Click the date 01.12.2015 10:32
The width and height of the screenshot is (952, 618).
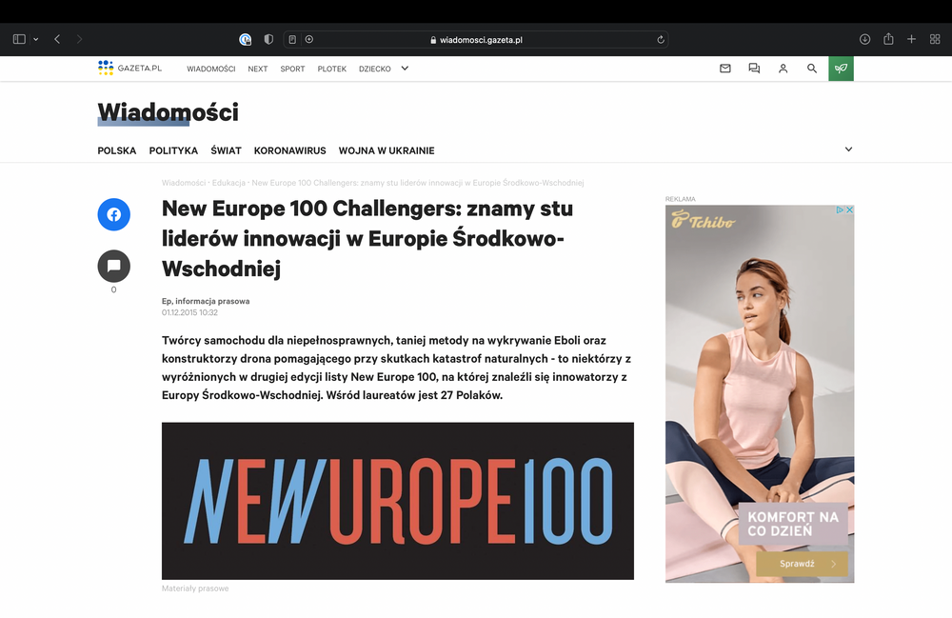189,312
